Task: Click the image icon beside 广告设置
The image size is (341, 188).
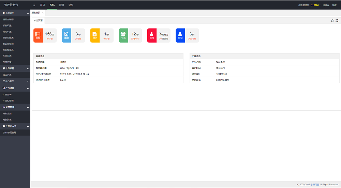Action: pos(4,88)
